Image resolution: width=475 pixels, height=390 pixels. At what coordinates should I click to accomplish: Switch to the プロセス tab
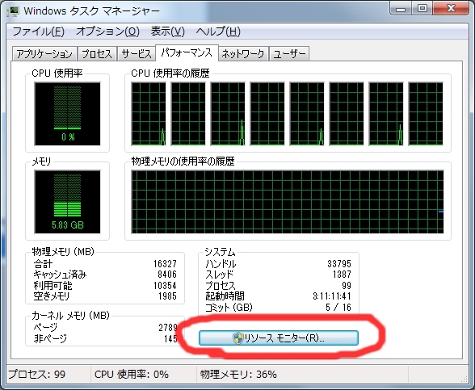coord(97,54)
